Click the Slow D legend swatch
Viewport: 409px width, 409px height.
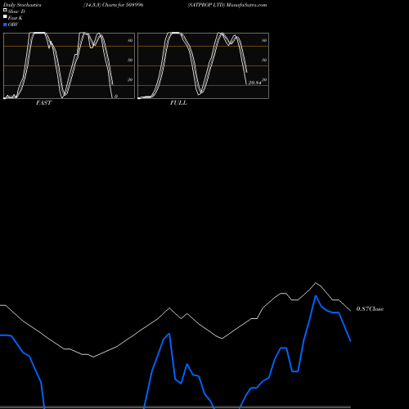[x=5, y=10]
